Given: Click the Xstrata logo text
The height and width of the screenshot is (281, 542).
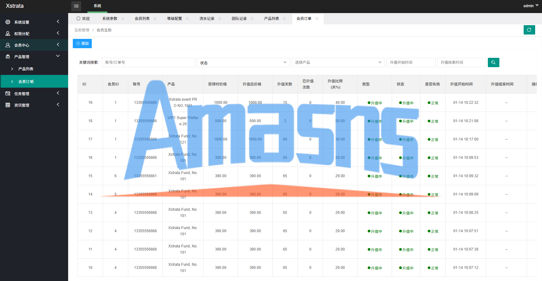Looking at the screenshot, I should [x=15, y=6].
